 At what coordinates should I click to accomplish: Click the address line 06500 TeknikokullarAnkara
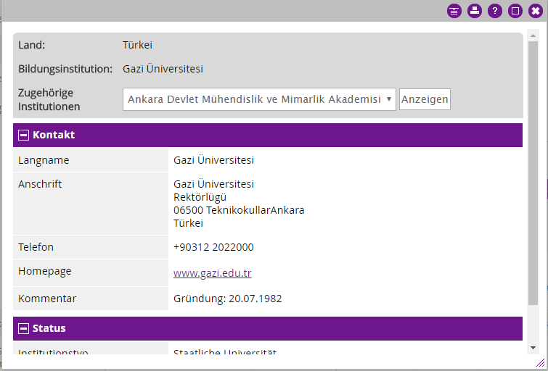click(239, 210)
